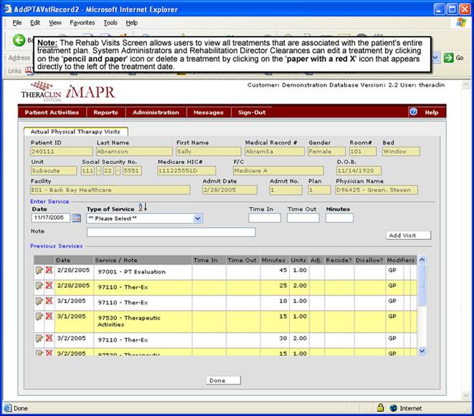Click edit pencil icon for 97001 PT Evaluation
This screenshot has height=416, width=474.
point(39,271)
